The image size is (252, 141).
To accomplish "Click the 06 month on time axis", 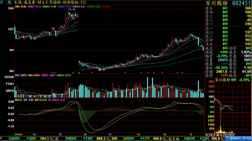I will pos(85,135).
